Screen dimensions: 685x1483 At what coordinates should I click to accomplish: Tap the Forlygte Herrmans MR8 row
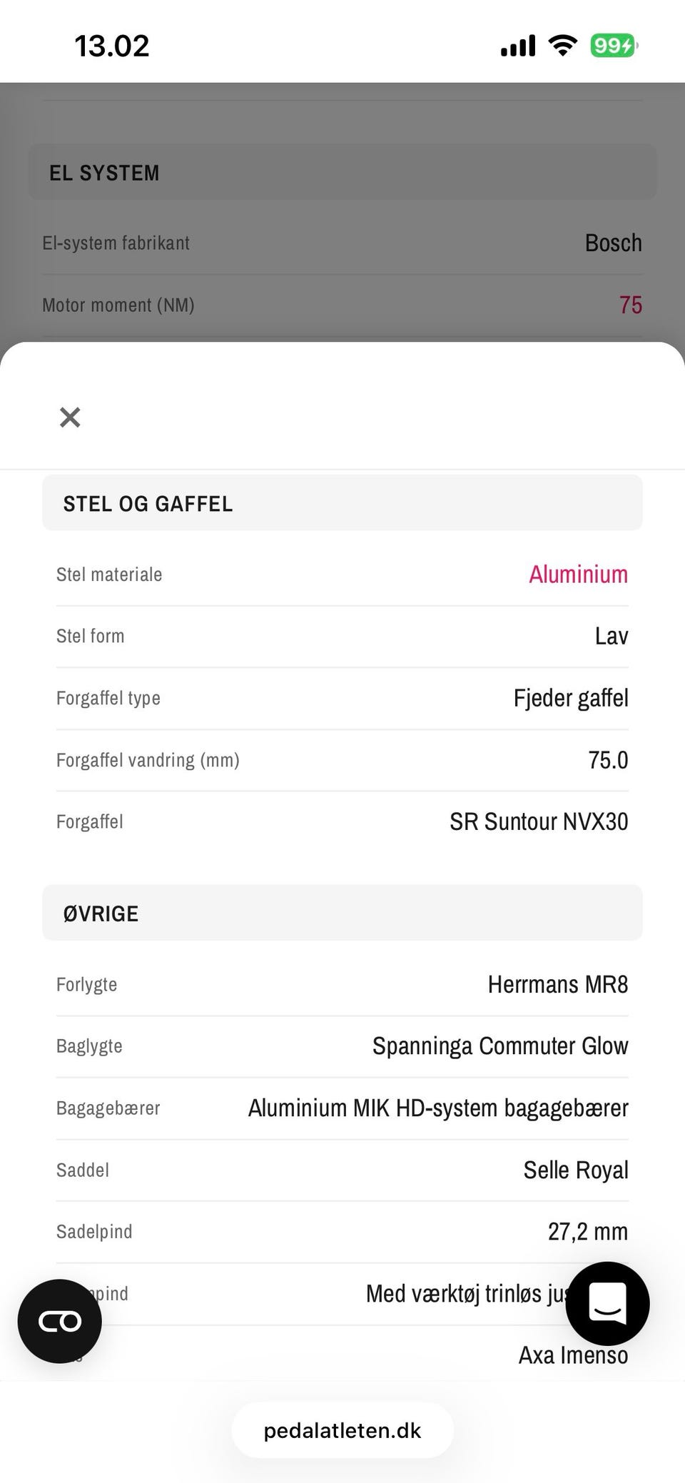(x=342, y=984)
